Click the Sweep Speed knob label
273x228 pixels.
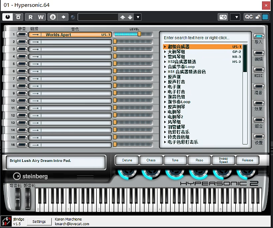223,160
